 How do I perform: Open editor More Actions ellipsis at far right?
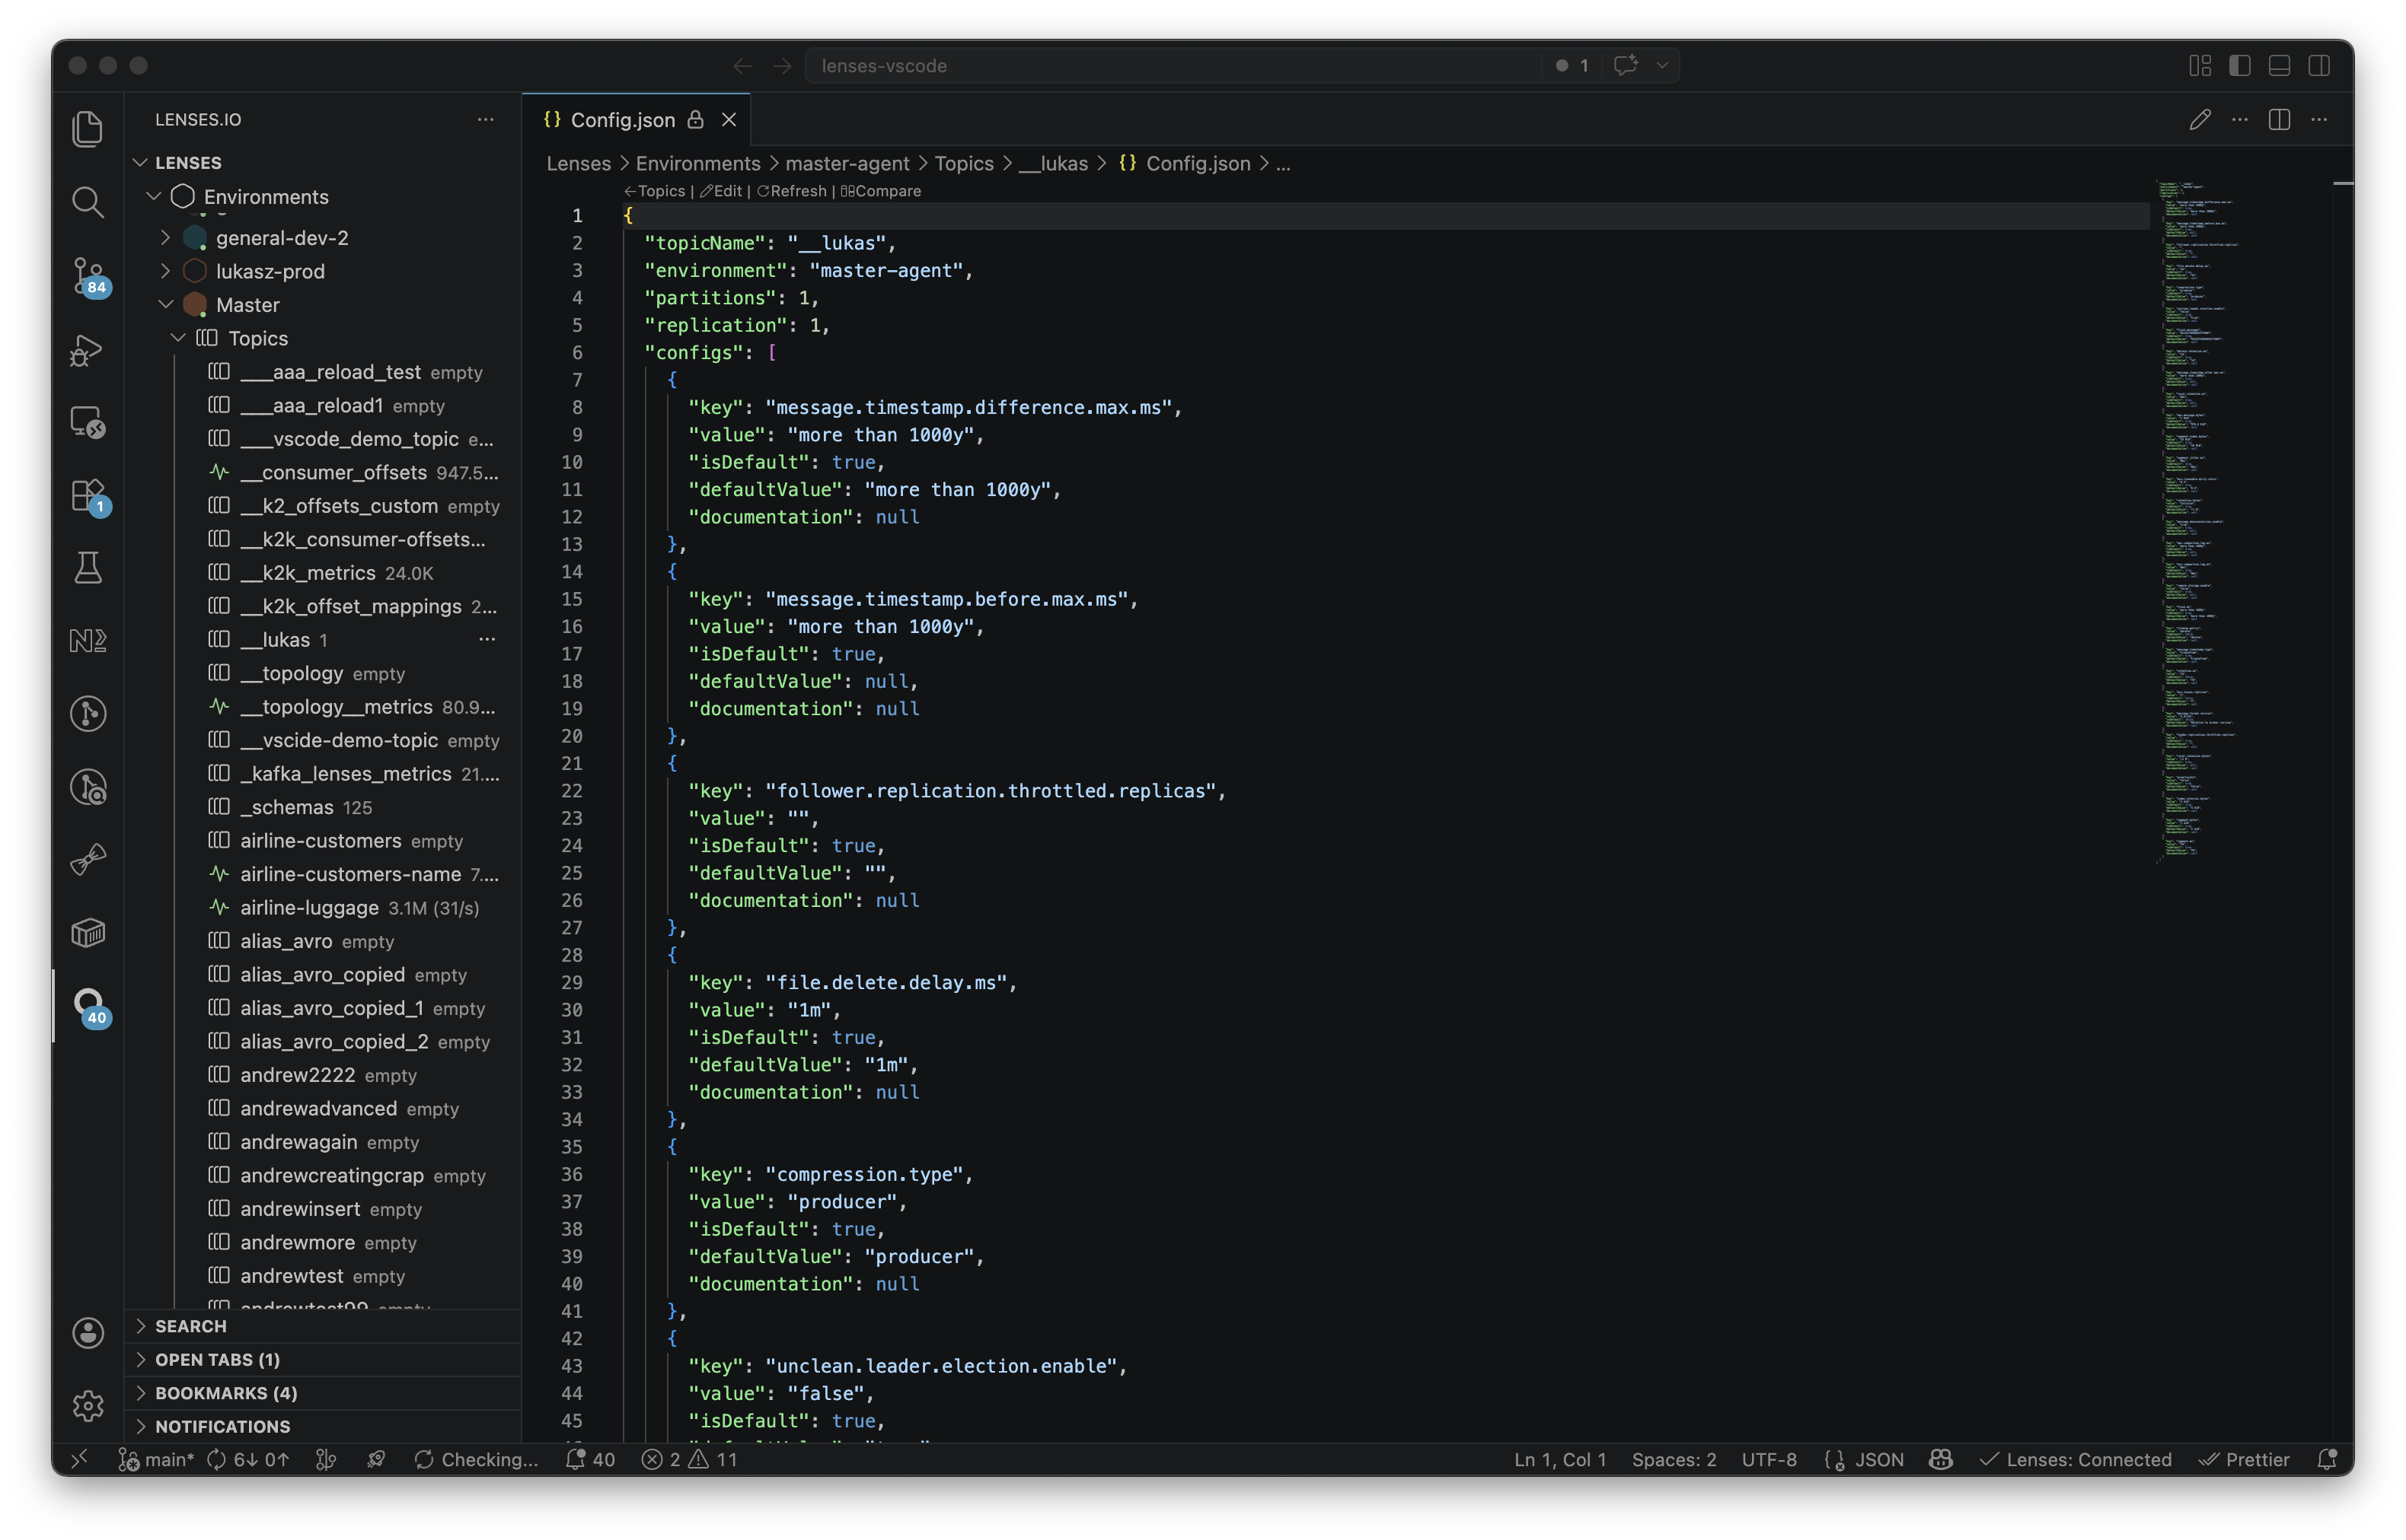tap(2319, 120)
